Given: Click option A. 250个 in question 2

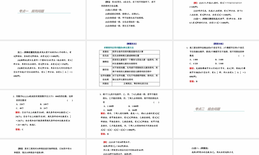Looking at the screenshot, I should (20, 104).
